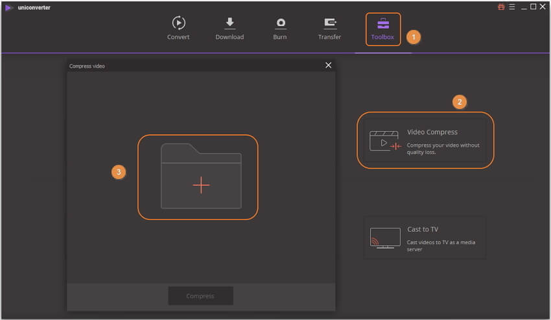Choose the Video Compress title text

pyautogui.click(x=432, y=132)
